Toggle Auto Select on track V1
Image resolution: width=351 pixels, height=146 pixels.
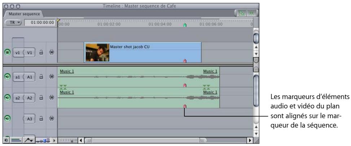52,53
